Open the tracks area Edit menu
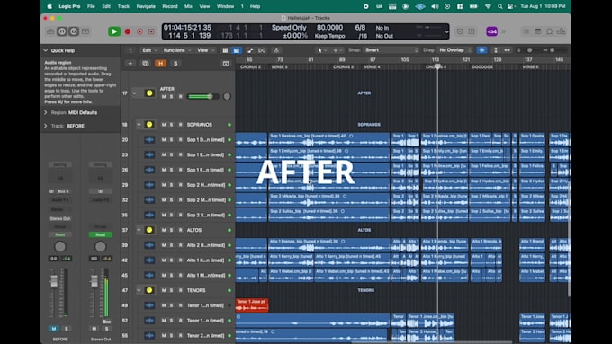The image size is (612, 344). pos(149,50)
